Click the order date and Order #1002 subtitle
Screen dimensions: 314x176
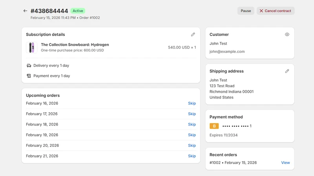click(x=65, y=18)
